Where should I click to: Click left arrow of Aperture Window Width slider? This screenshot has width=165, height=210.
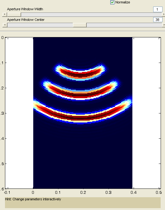pyautogui.click(x=5, y=14)
